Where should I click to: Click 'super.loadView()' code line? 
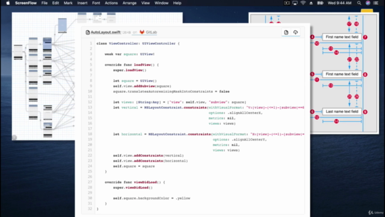pos(130,70)
